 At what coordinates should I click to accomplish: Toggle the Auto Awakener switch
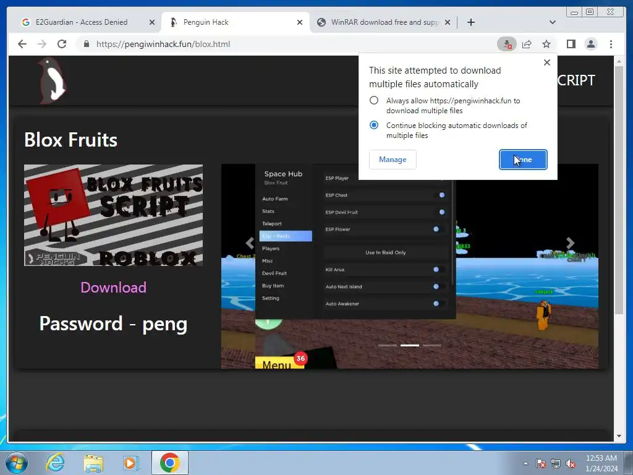[440, 303]
